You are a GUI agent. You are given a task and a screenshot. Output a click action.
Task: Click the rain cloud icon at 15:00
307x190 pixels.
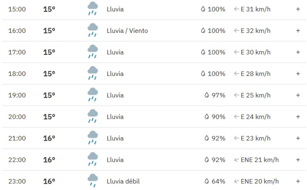[x=93, y=8]
